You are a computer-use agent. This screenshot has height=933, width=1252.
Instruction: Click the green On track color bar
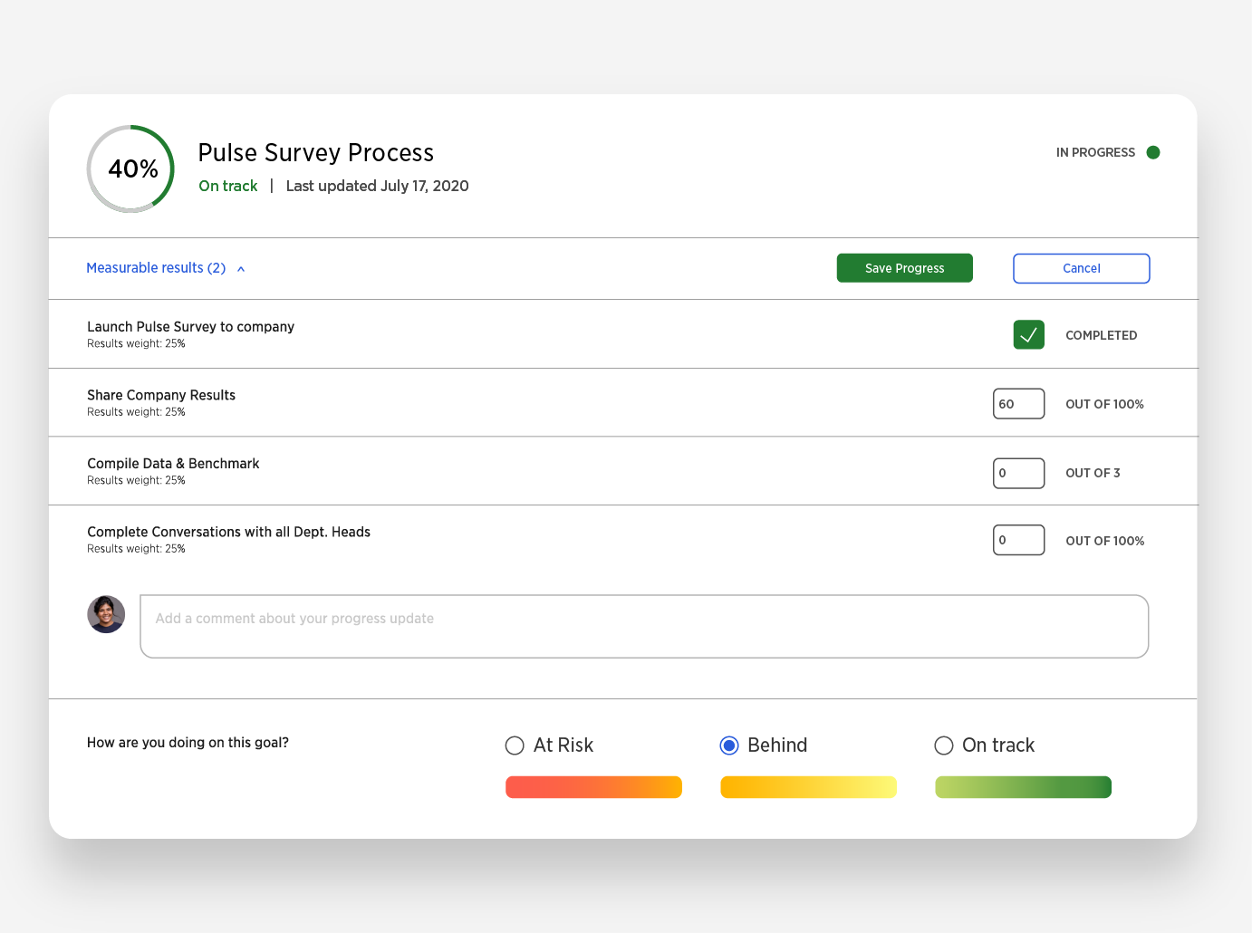(1023, 787)
